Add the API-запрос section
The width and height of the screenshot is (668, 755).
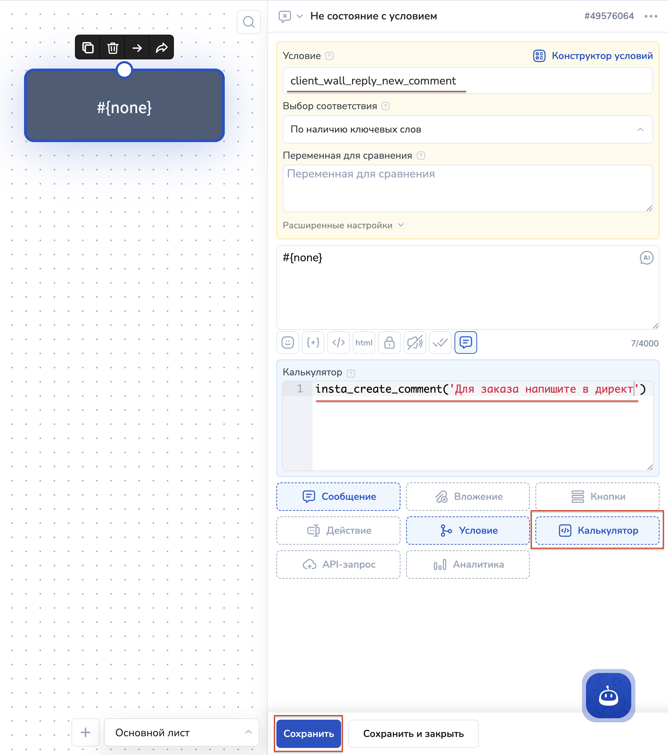point(338,564)
